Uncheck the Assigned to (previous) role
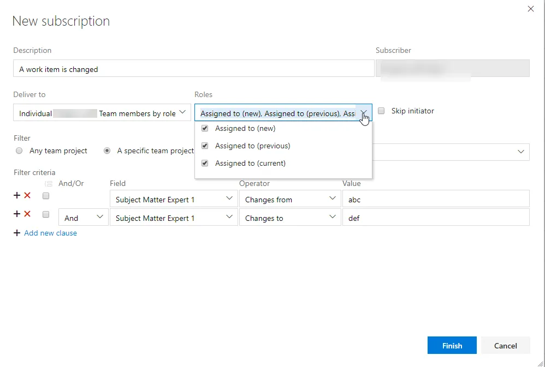 click(205, 146)
